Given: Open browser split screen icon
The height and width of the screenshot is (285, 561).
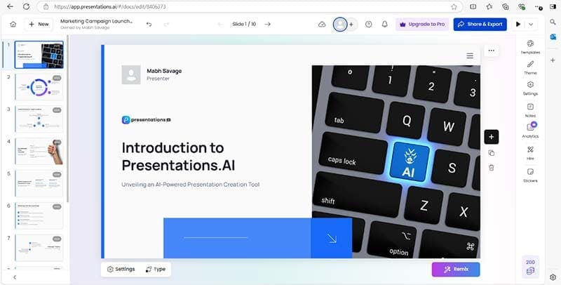Looking at the screenshot, I should pos(473,6).
